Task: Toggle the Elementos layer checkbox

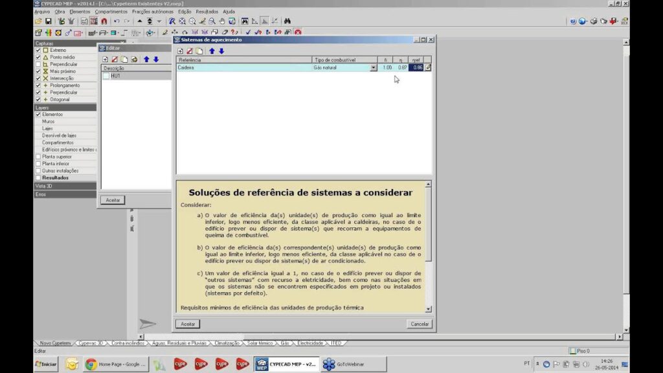Action: tap(38, 114)
